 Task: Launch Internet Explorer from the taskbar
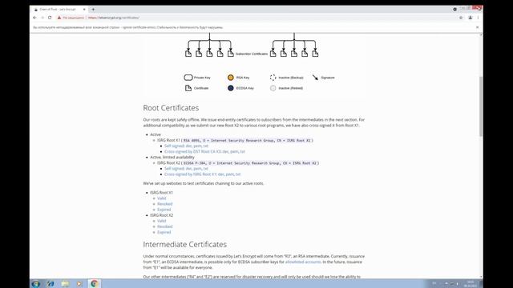(x=50, y=283)
